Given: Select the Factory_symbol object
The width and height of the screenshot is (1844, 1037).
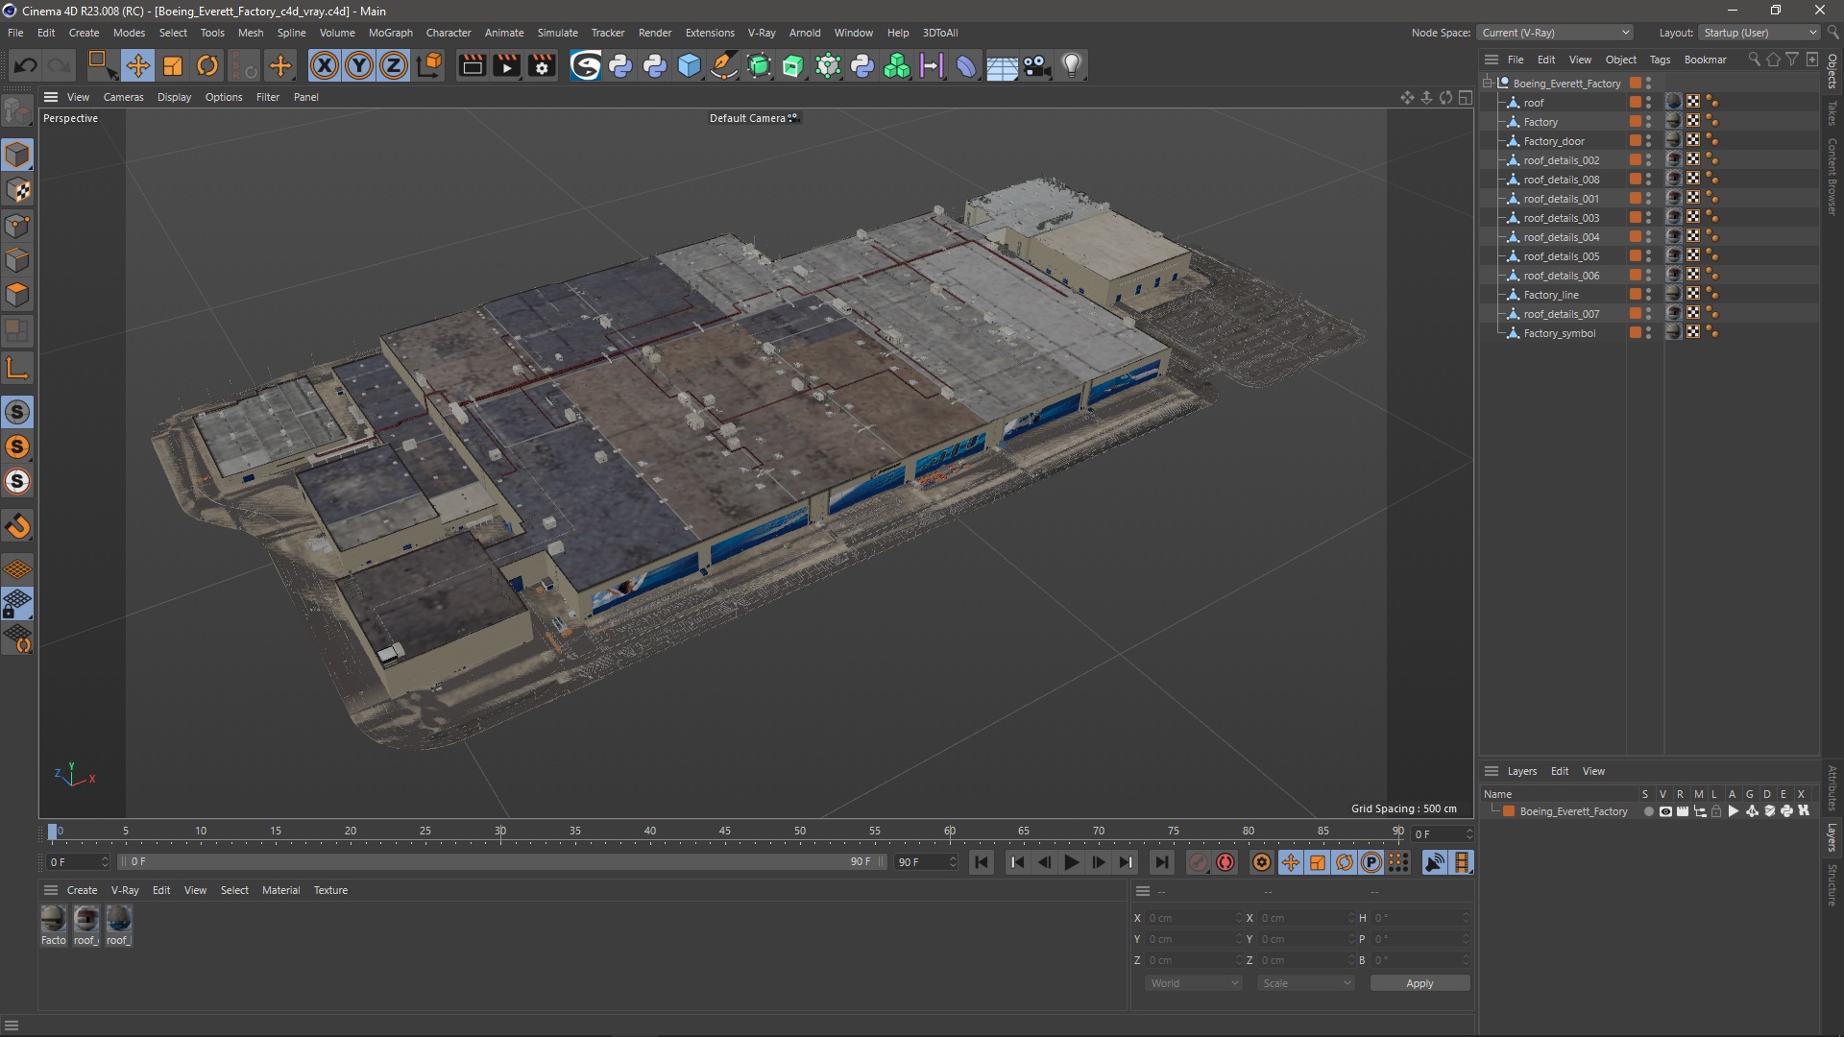Looking at the screenshot, I should 1560,333.
